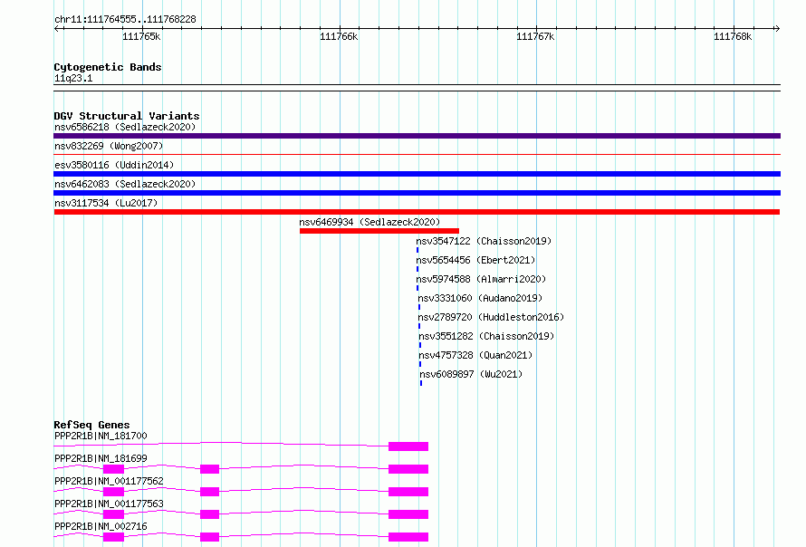Image resolution: width=806 pixels, height=547 pixels.
Task: Click the RefSeq Genes track title
Action: pos(91,425)
